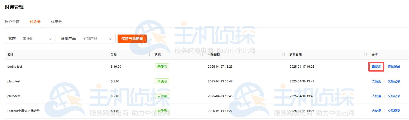Click the sort icon for 到期日期 column
The image size is (409, 120).
(x=366, y=54)
